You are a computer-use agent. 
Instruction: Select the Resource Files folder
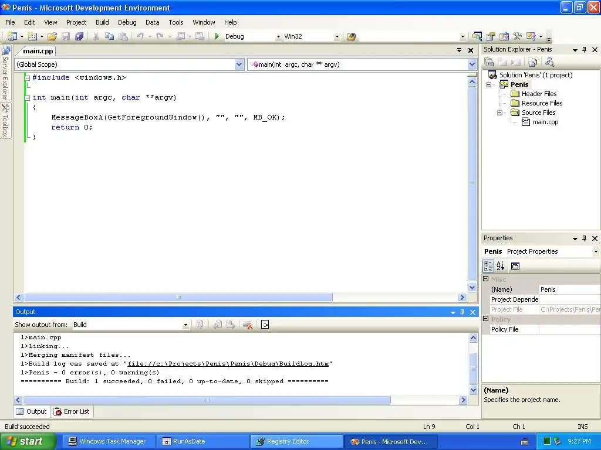pos(542,103)
